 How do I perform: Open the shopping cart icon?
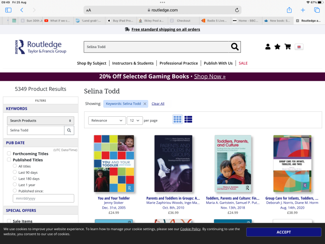point(288,47)
